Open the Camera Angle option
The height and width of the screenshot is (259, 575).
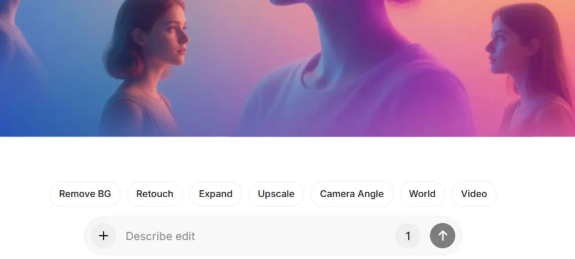pyautogui.click(x=352, y=194)
